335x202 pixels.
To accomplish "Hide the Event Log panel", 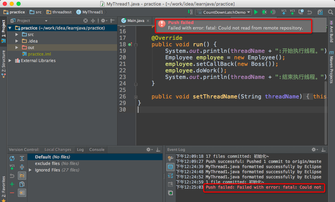I will pos(323,150).
